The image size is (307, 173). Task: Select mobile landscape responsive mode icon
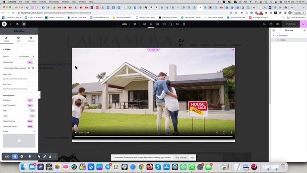pyautogui.click(x=177, y=24)
